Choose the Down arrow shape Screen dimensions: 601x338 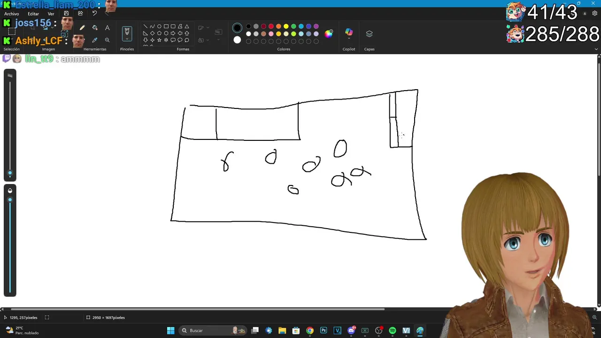[146, 40]
